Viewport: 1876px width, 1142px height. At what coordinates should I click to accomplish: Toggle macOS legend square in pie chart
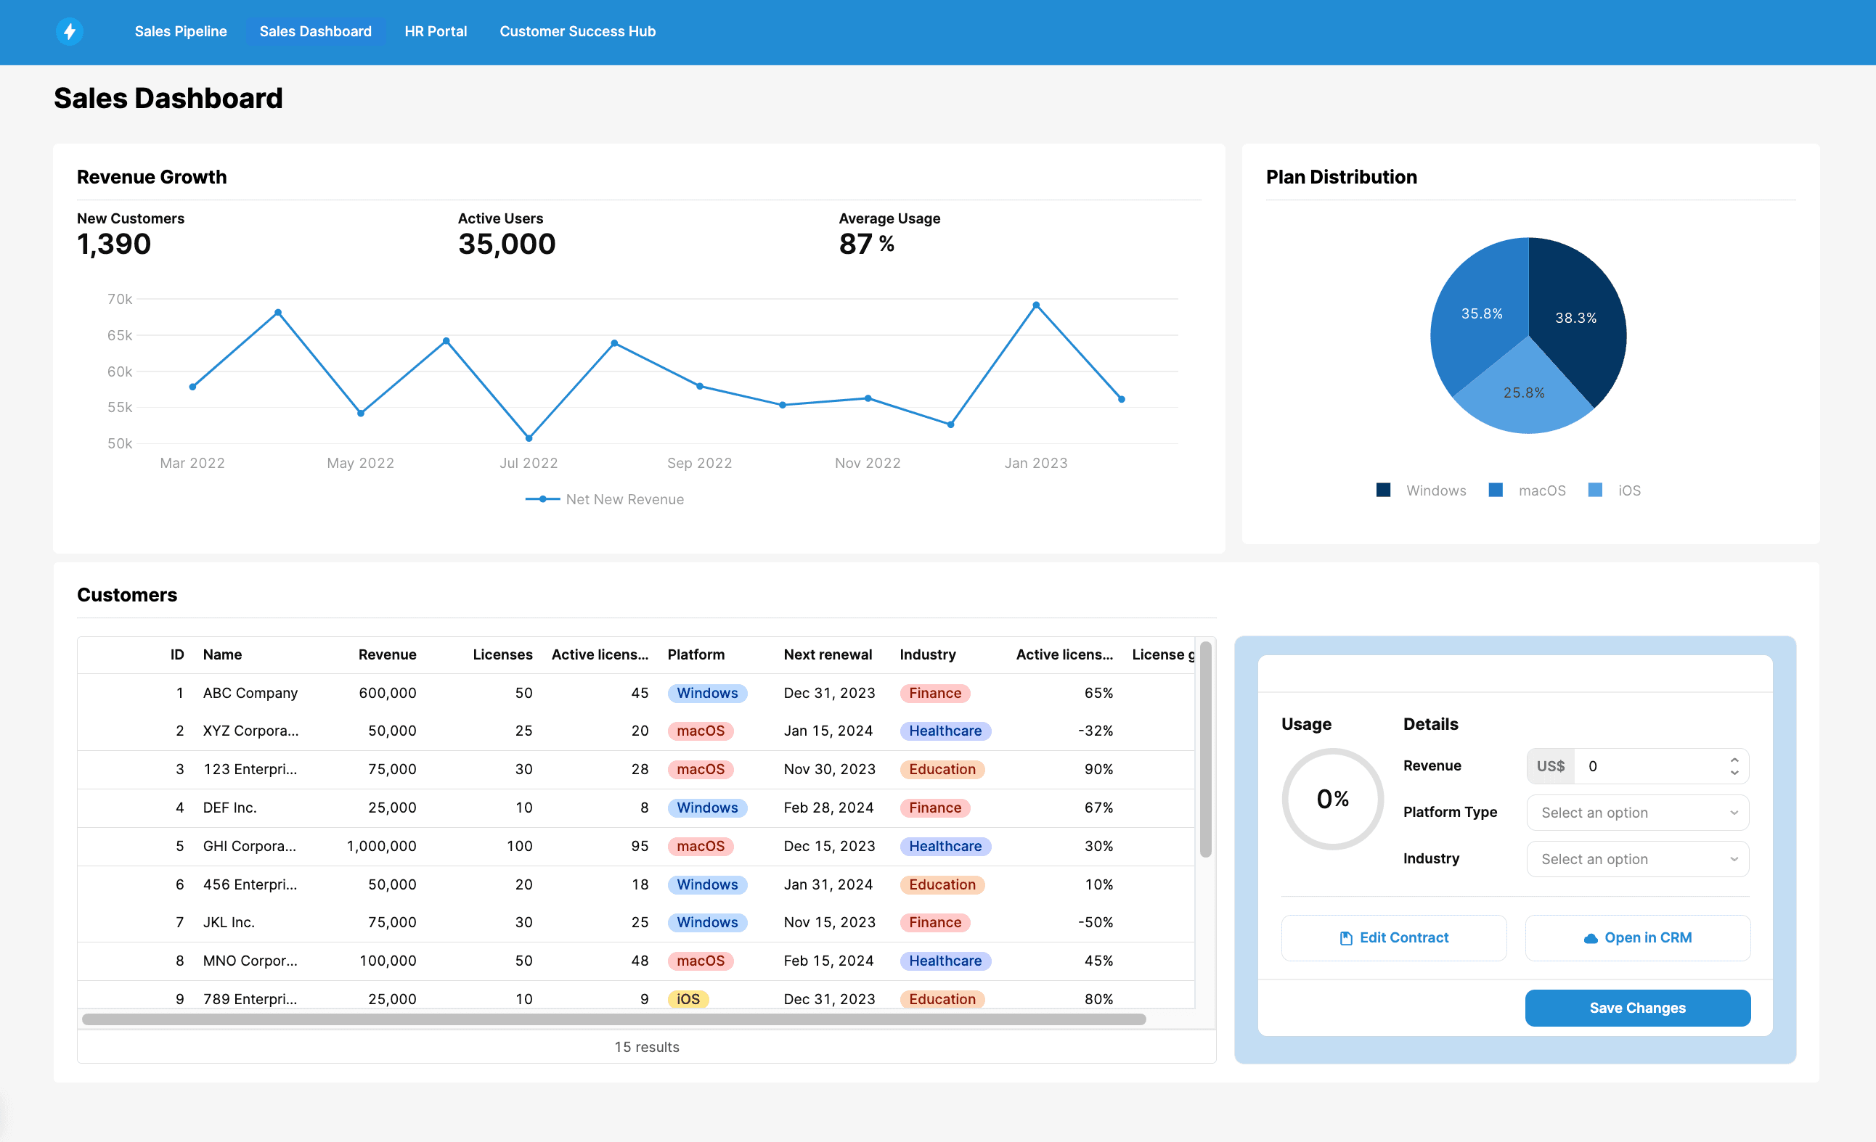[x=1496, y=490]
